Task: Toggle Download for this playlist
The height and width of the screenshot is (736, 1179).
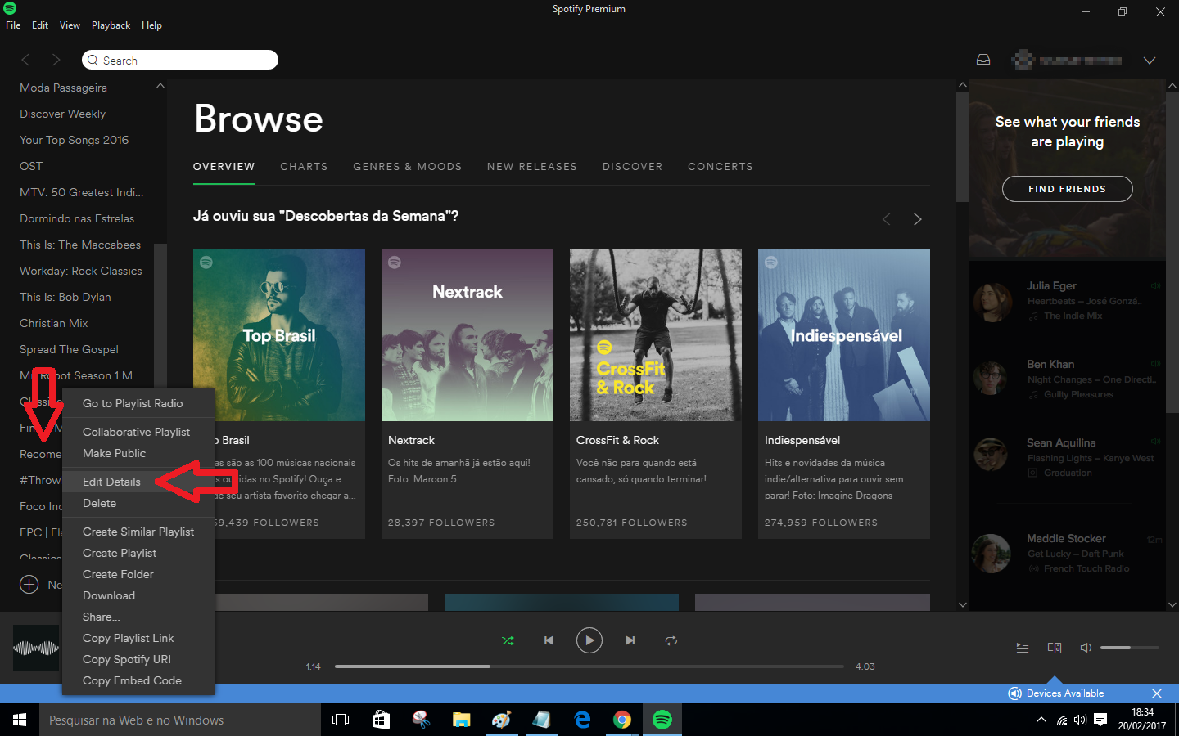Action: pos(138,595)
